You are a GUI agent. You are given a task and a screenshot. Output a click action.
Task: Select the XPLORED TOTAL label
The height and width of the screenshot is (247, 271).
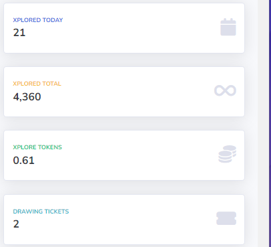pos(37,84)
